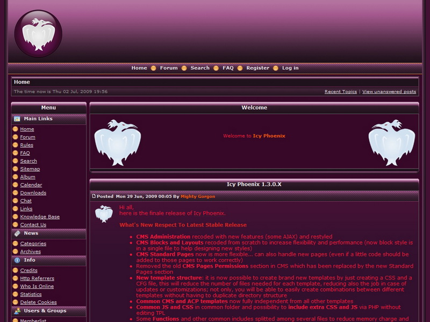Screen dimensions: 430x322
Task: Open Forum in the top navigation bar
Action: coord(168,68)
